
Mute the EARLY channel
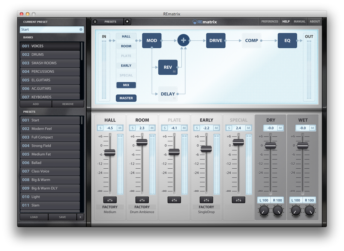pos(216,128)
